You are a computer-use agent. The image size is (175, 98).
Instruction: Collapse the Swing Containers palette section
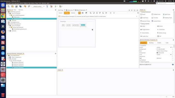(140, 12)
